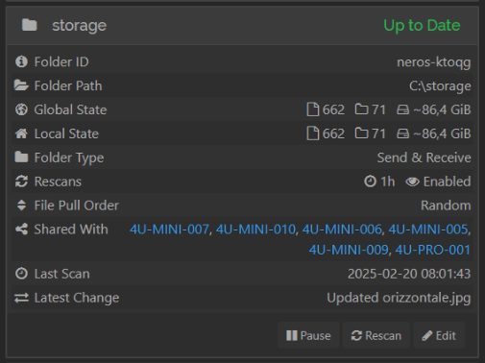Click the arrows icon beside Latest Change
The image size is (485, 363).
[x=21, y=298]
